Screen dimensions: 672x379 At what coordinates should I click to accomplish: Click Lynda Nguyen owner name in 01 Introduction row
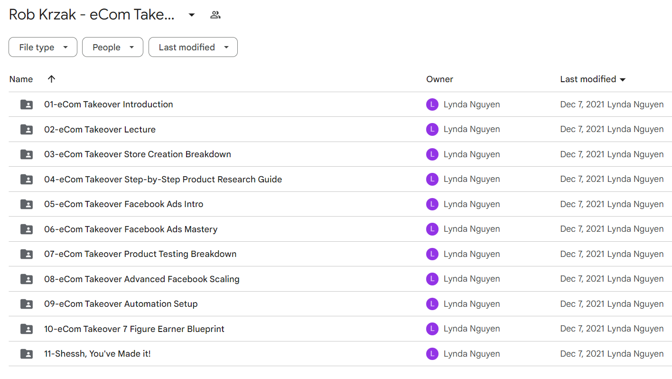[472, 104]
